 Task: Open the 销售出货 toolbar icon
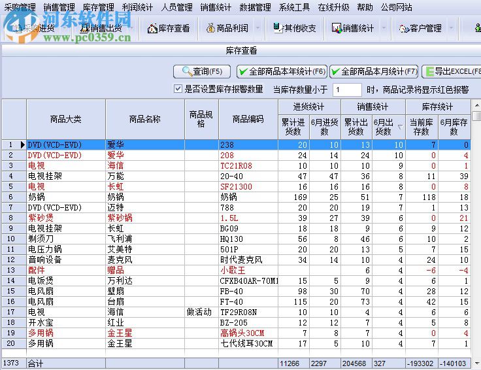click(x=85, y=28)
